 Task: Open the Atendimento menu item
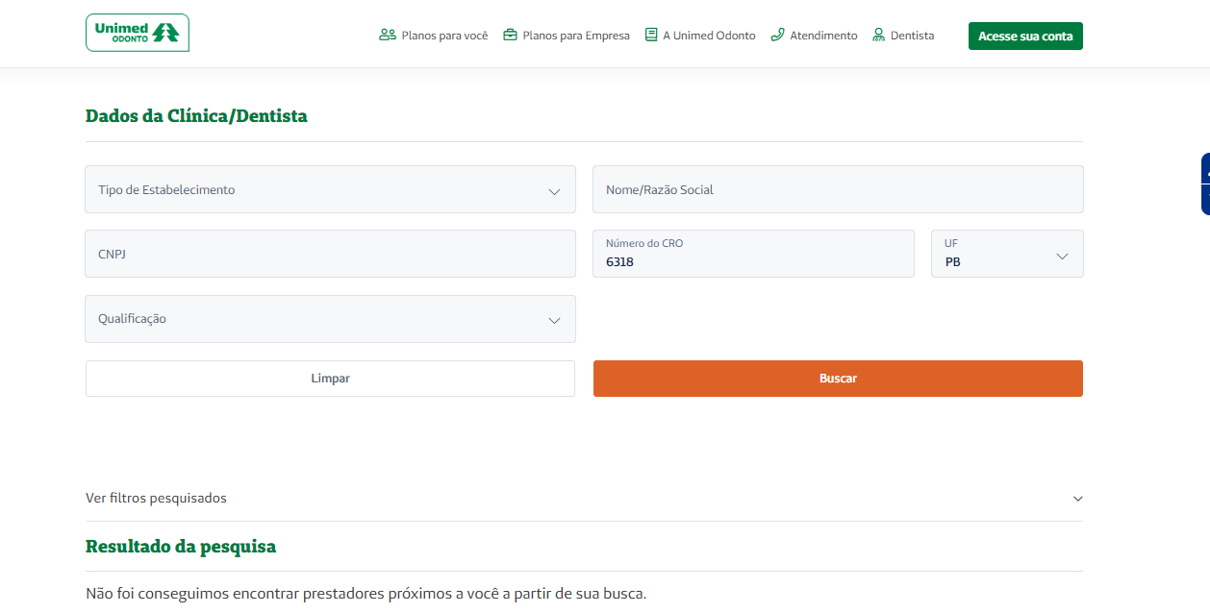click(823, 36)
